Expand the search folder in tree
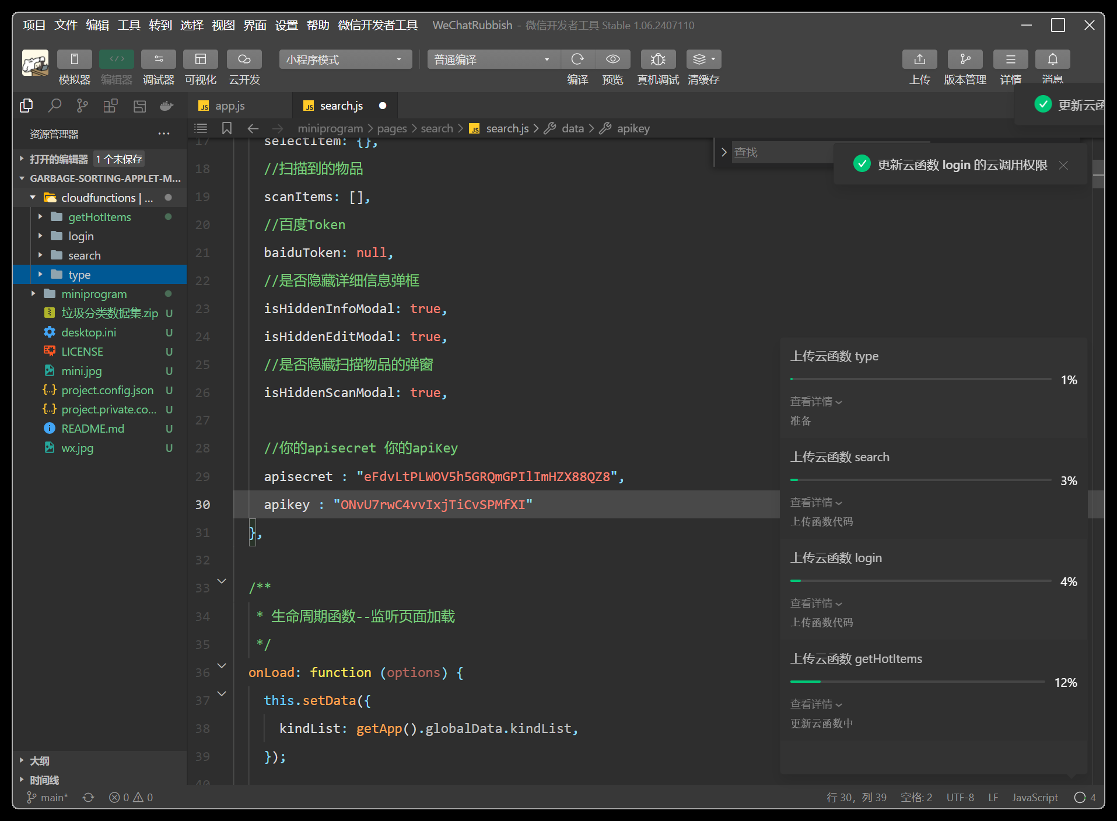 pyautogui.click(x=40, y=255)
